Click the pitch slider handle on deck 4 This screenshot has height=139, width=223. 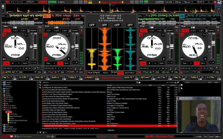pos(213,43)
